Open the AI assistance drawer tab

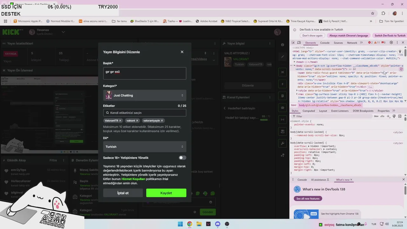[320, 180]
